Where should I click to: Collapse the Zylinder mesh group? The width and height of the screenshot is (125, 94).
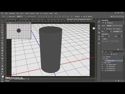tap(104, 63)
